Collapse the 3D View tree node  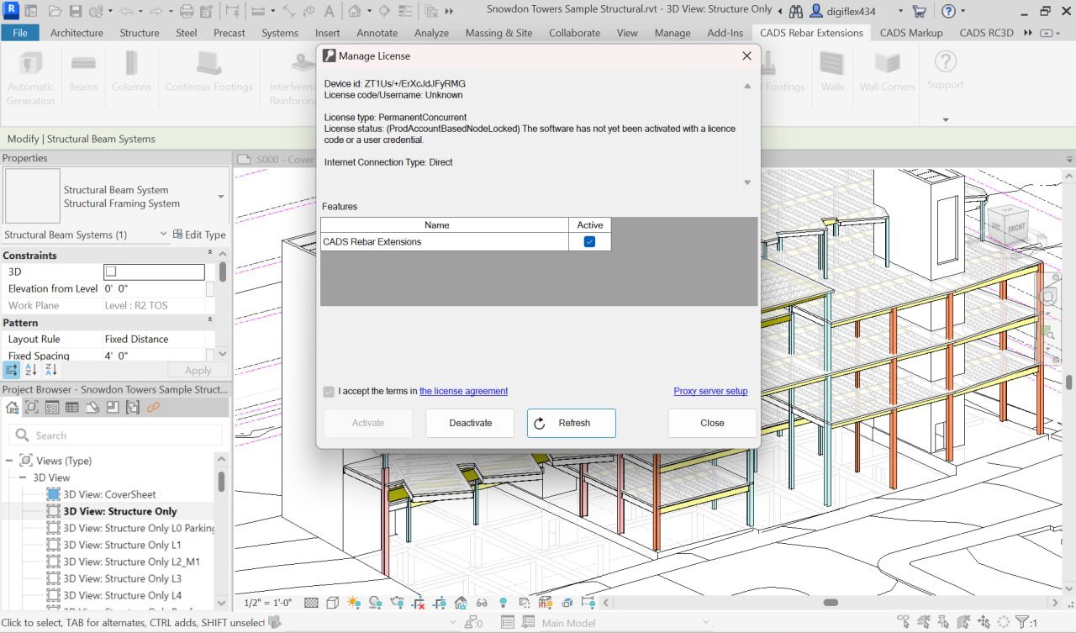pos(24,477)
